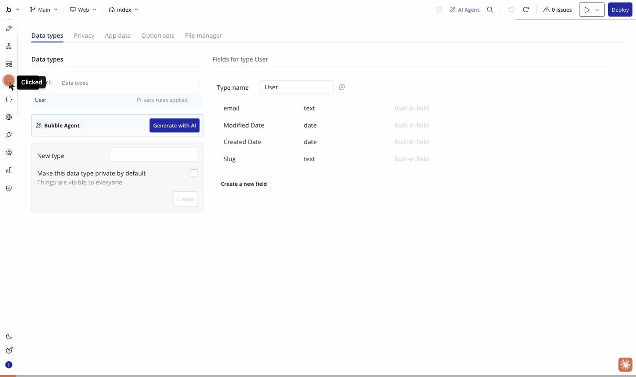The height and width of the screenshot is (377, 636).
Task: Open the Bubble logo menu dropdown
Action: pos(13,9)
